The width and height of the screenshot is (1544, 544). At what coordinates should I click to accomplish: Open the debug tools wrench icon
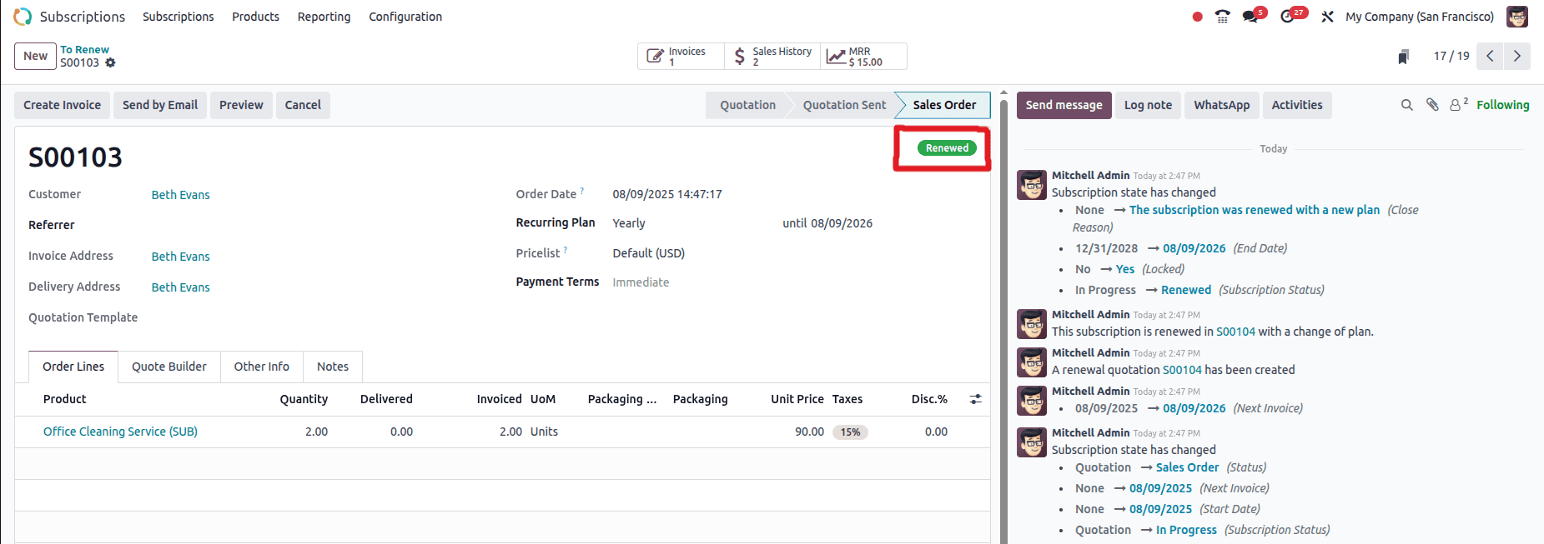point(1327,17)
